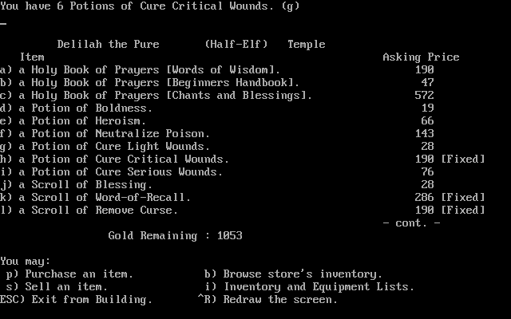Click the Gold Remaining amount

click(x=230, y=236)
